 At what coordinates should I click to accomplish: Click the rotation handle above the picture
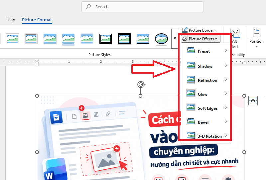pos(141,84)
